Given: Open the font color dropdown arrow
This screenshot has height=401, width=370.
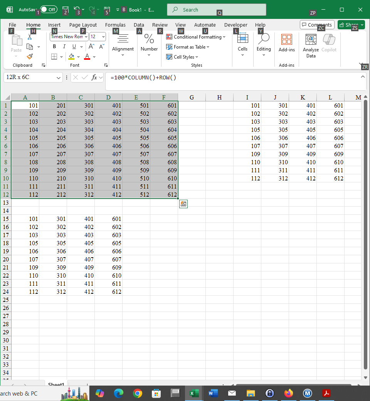Looking at the screenshot, I should [94, 57].
